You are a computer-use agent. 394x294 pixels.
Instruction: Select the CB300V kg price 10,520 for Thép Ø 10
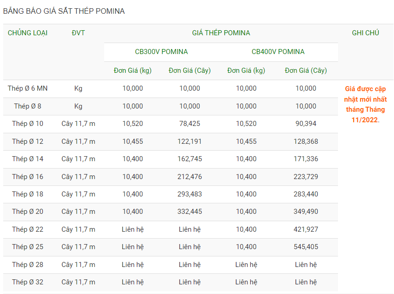[133, 124]
